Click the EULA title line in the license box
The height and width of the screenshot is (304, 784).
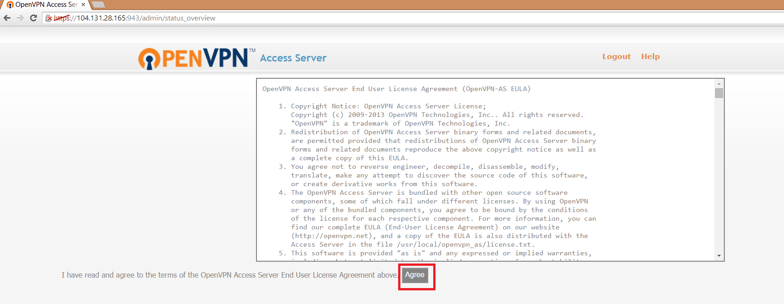click(x=396, y=89)
